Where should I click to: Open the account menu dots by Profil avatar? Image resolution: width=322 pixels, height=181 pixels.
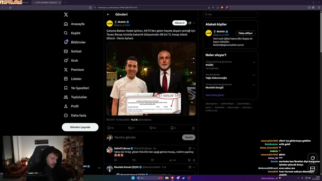tap(99, 168)
